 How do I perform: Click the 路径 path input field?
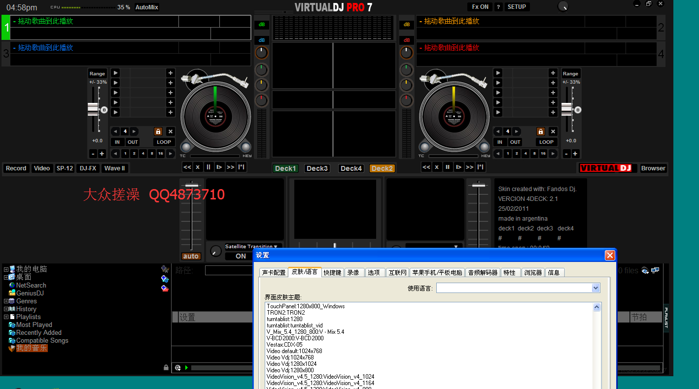pyautogui.click(x=228, y=270)
